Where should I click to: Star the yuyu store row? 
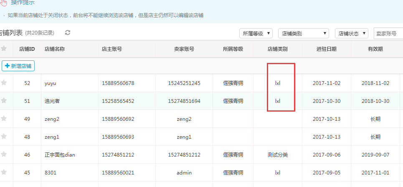coord(4,83)
